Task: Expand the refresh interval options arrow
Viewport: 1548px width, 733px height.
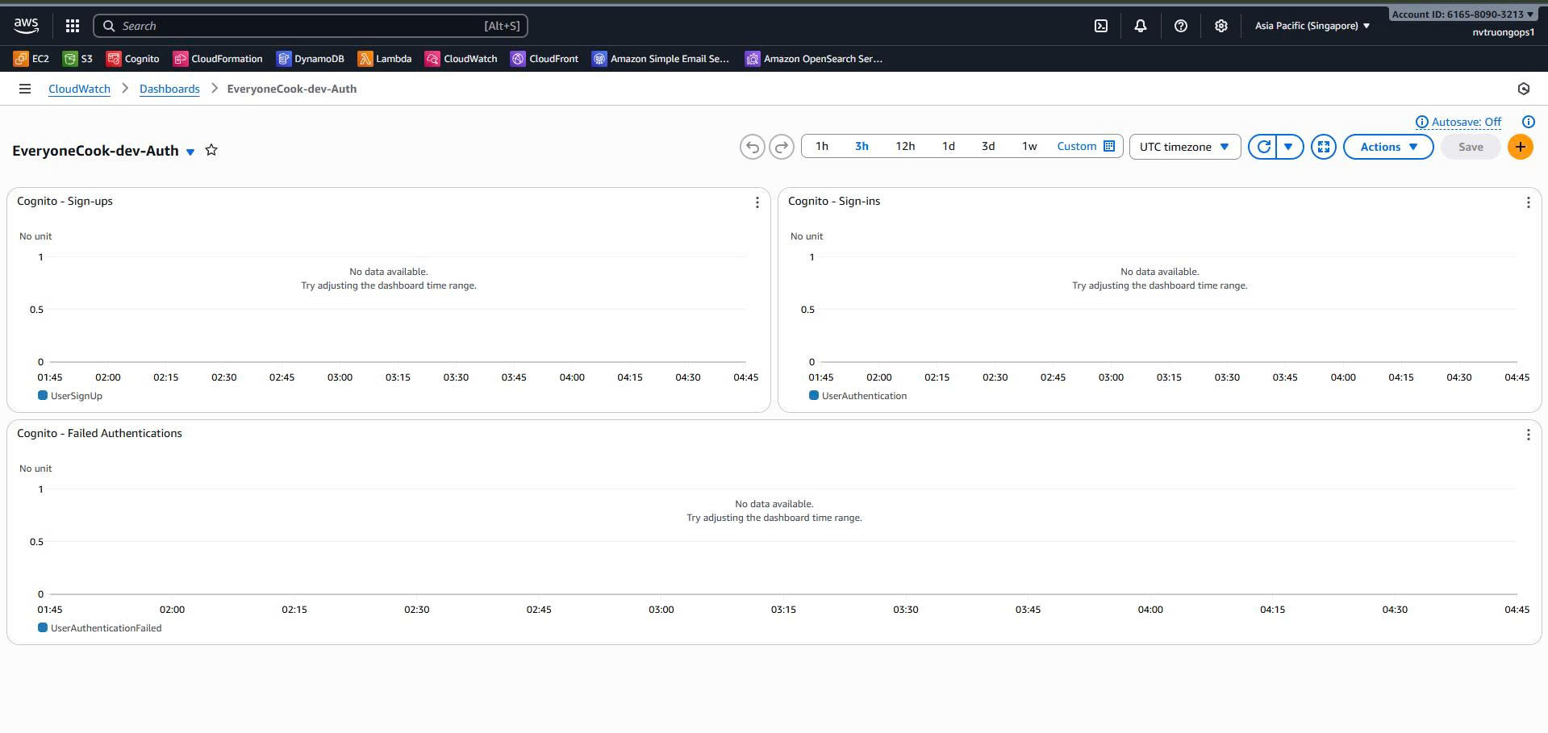Action: (1289, 147)
